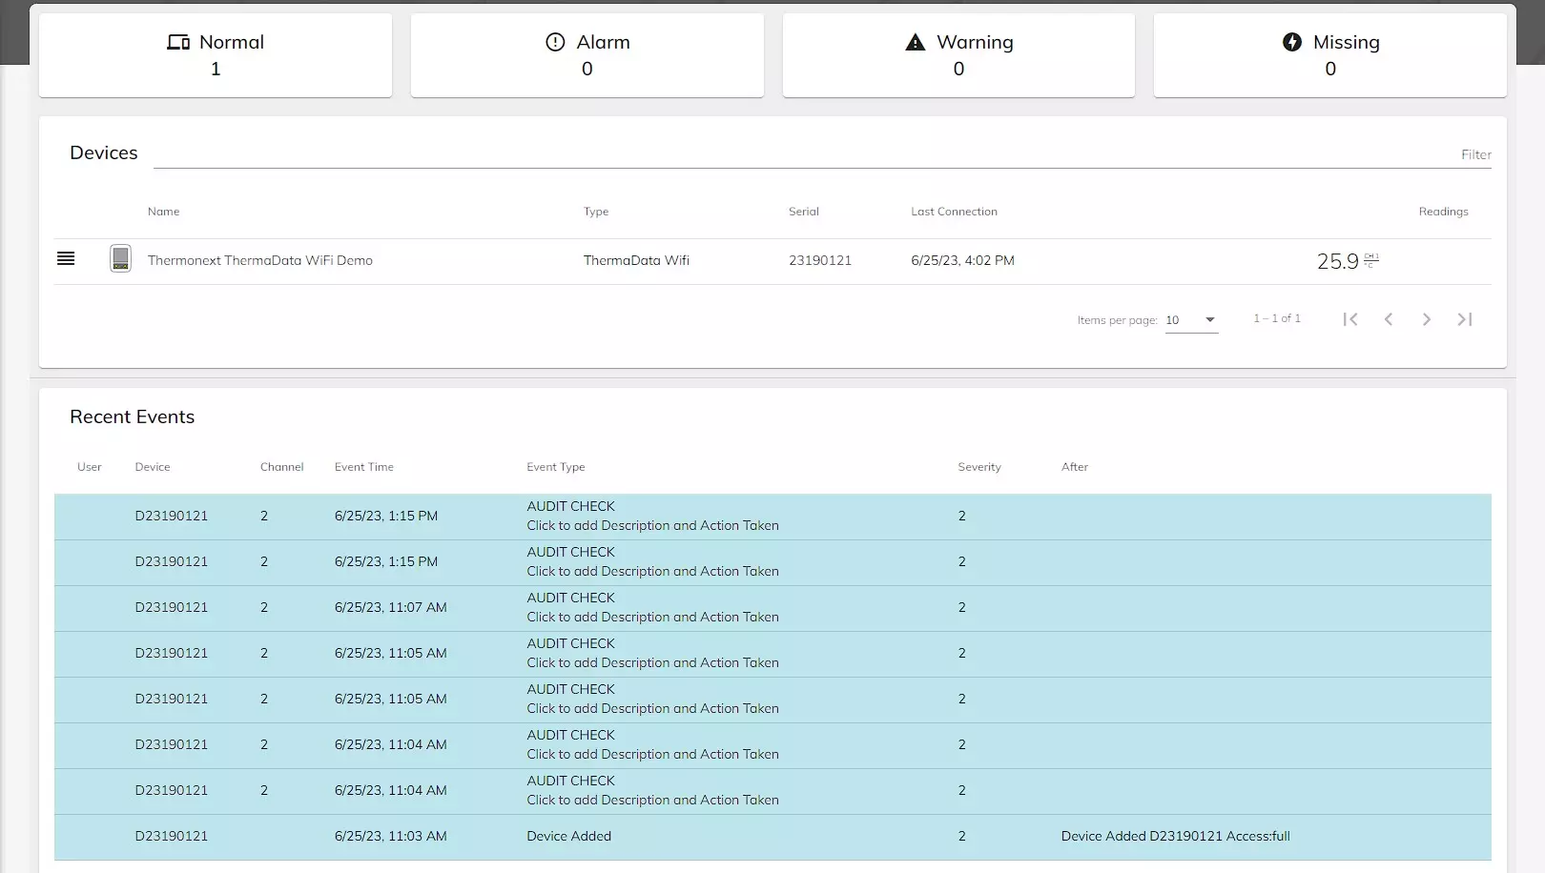The height and width of the screenshot is (873, 1545).
Task: Go to the next devices page
Action: tap(1427, 319)
